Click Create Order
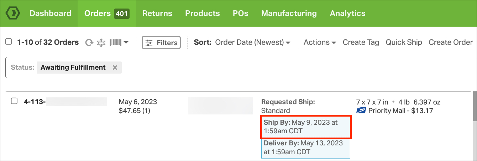This screenshot has width=477, height=161. [451, 42]
